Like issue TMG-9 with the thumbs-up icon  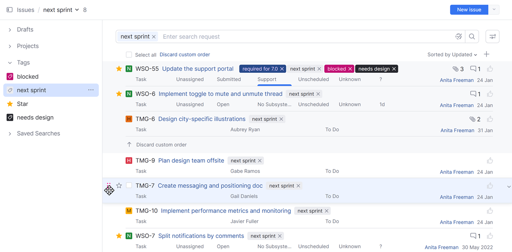[490, 160]
